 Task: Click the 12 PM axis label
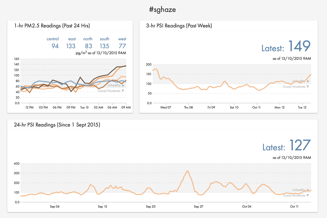coord(29,108)
